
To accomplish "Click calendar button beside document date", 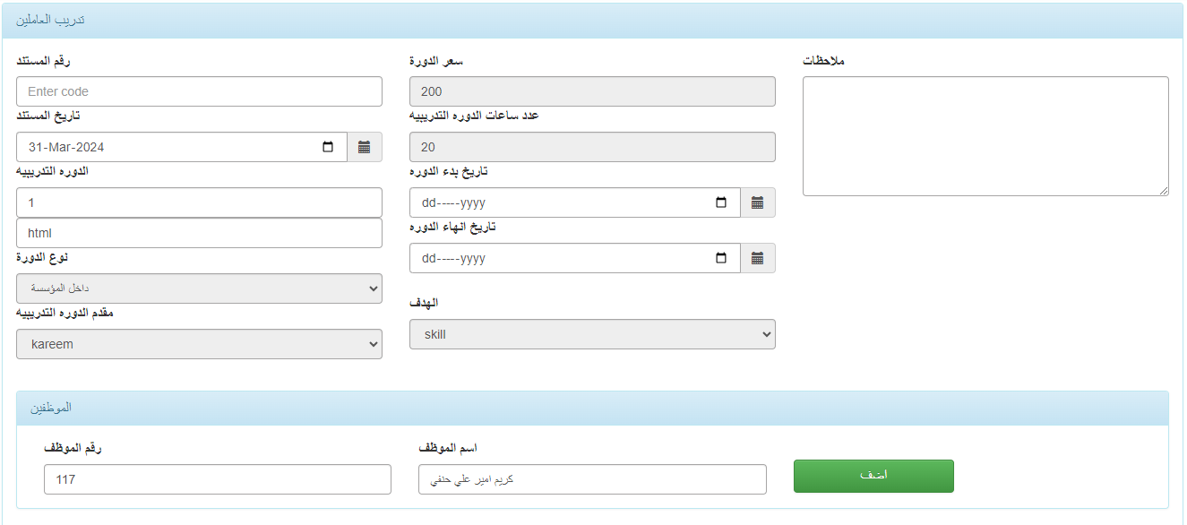I will point(364,148).
